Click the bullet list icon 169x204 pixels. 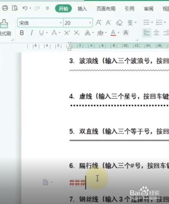[146, 22]
